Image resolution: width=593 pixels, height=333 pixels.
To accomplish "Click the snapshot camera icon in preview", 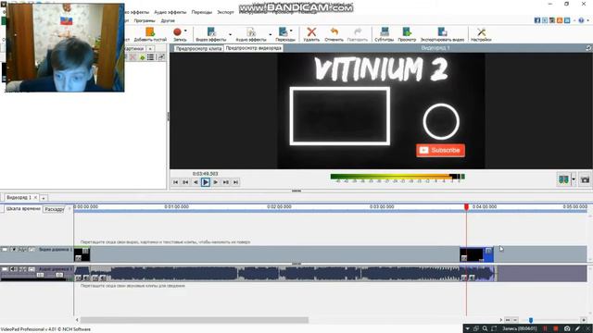I will tap(585, 179).
